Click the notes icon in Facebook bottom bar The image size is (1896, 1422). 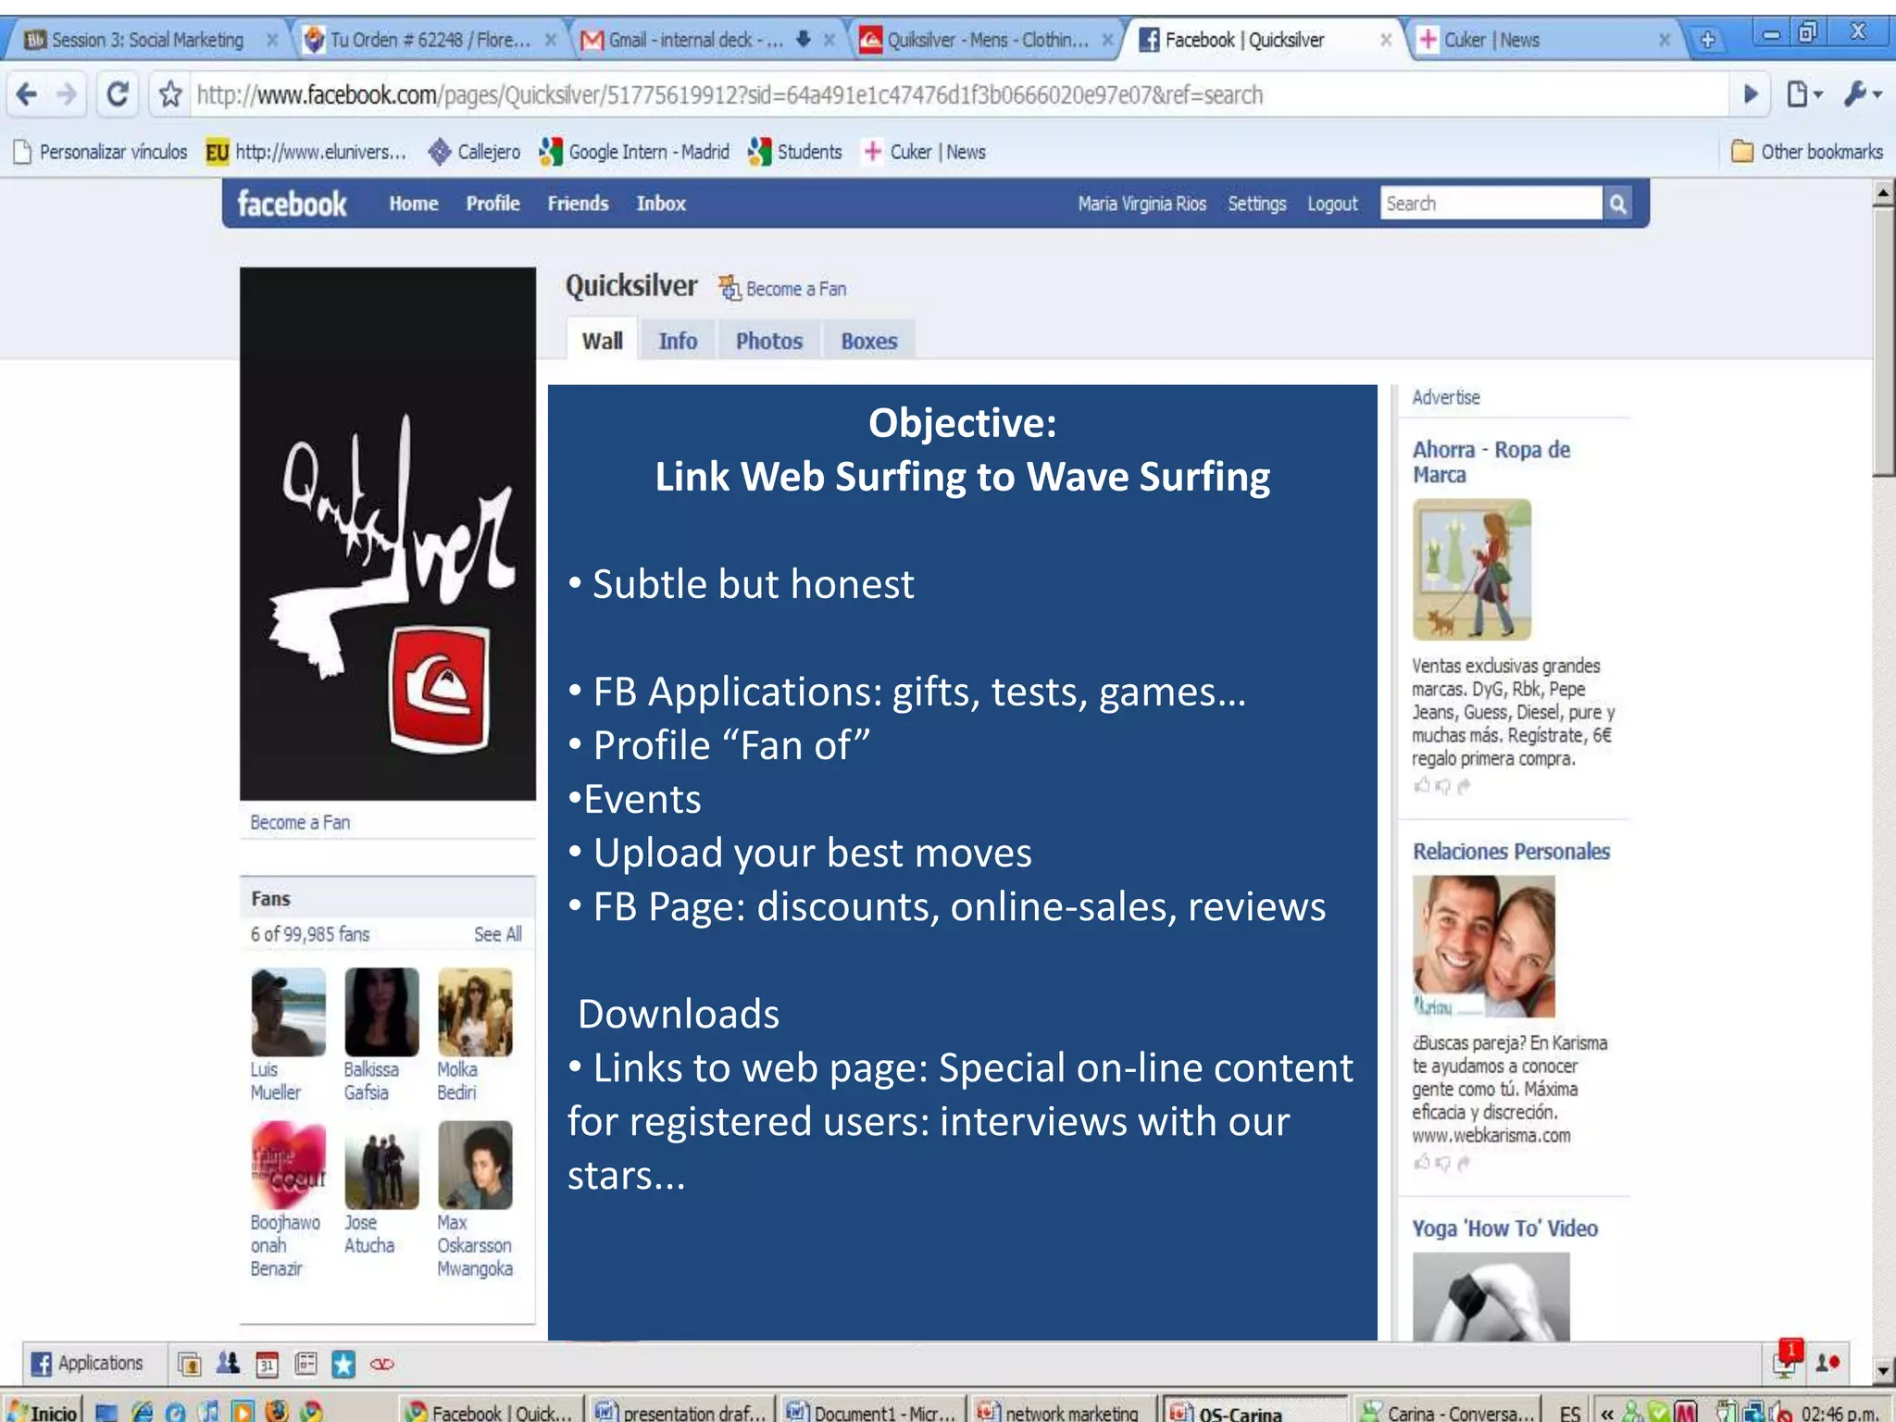[x=306, y=1364]
